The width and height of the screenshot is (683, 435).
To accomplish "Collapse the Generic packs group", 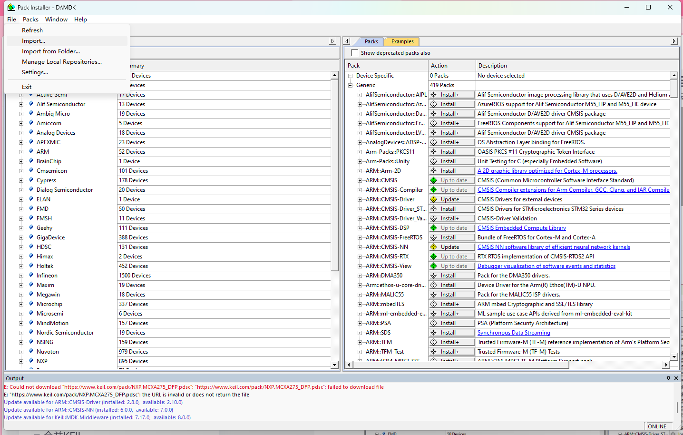I will (x=351, y=85).
